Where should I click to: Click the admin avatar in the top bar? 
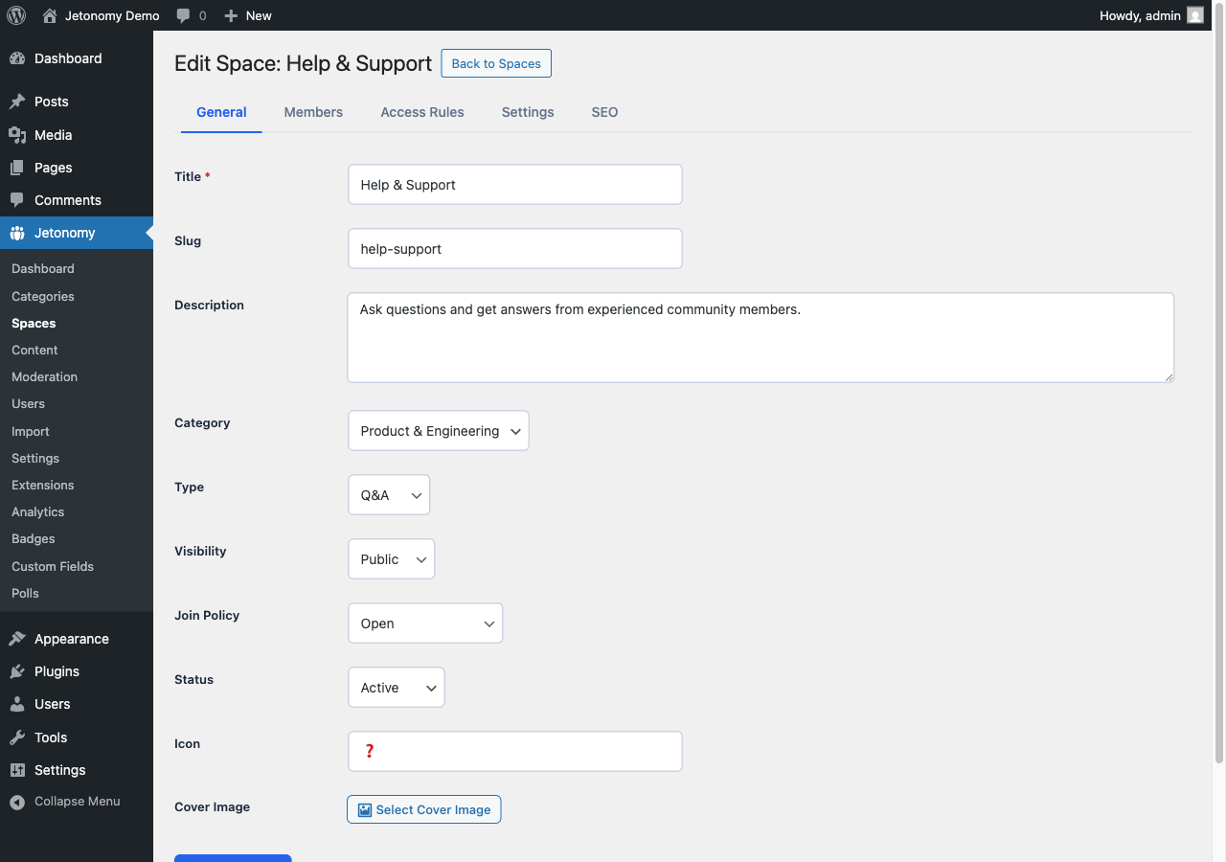(1194, 14)
